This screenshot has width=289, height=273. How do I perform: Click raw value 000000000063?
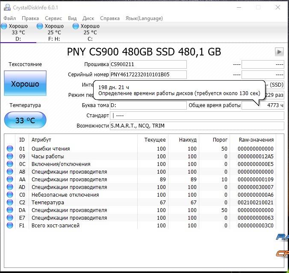(256, 218)
